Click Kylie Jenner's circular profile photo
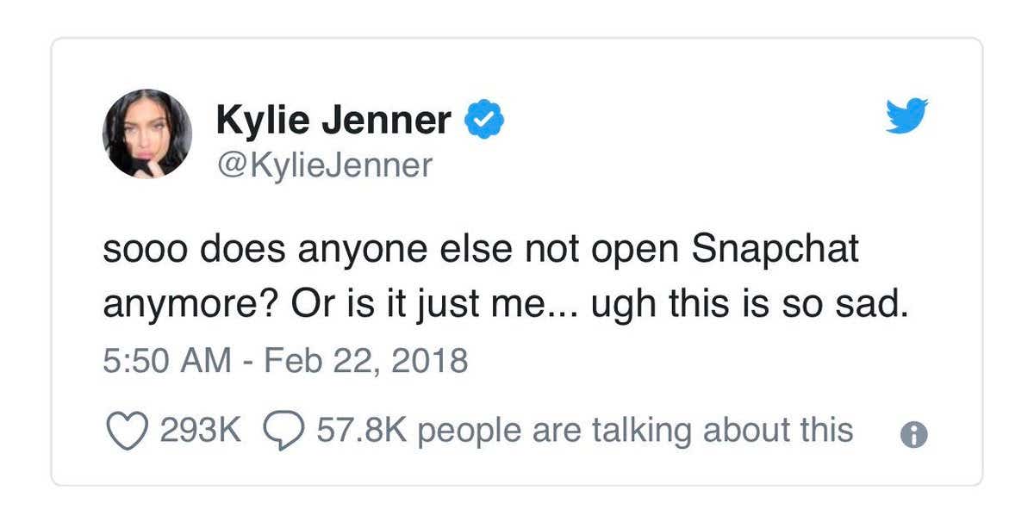Image resolution: width=1034 pixels, height=528 pixels. tap(148, 134)
